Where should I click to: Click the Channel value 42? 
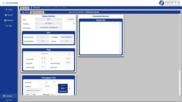point(67,41)
